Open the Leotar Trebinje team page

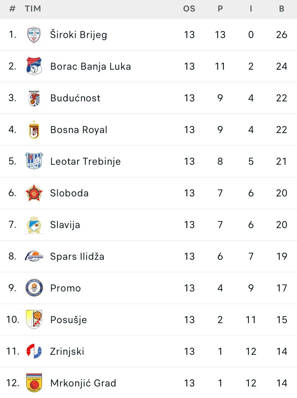point(86,161)
